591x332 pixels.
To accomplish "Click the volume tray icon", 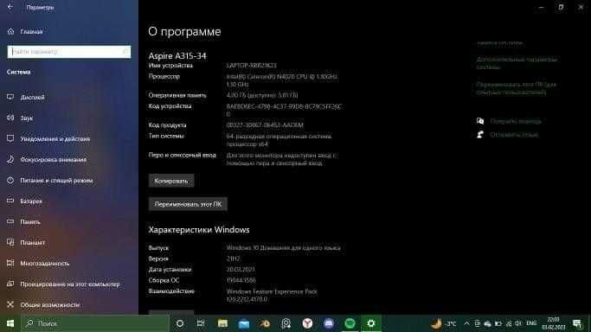I will pyautogui.click(x=518, y=323).
